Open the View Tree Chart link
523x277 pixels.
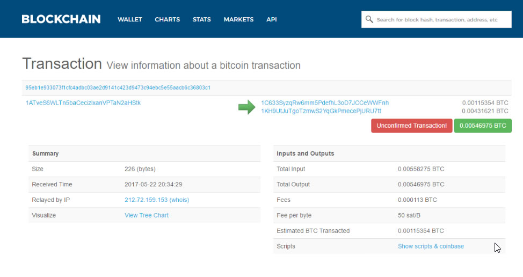click(147, 215)
